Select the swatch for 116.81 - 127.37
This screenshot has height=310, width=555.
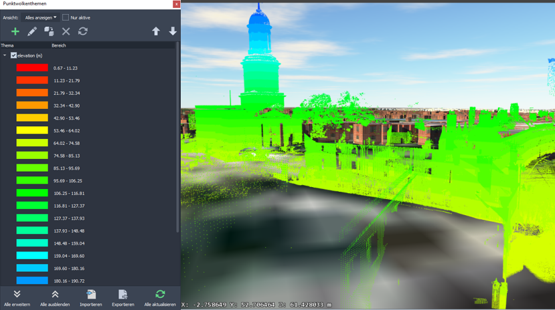32,206
